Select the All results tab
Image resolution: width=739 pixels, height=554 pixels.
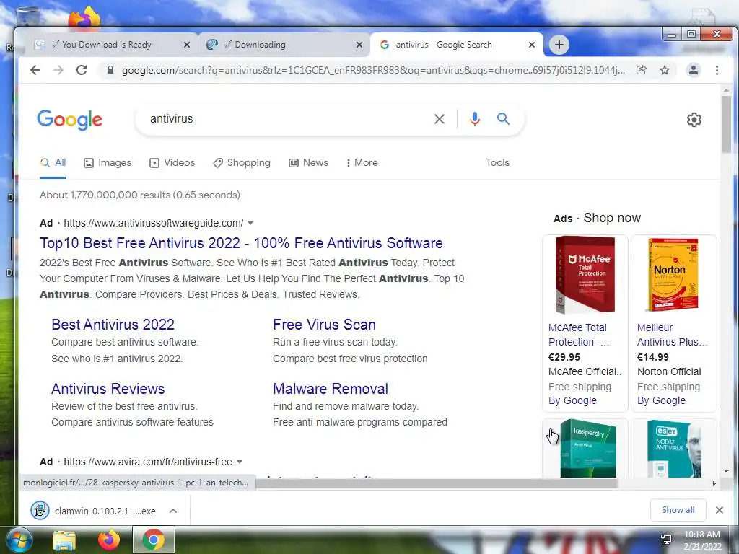(x=53, y=163)
